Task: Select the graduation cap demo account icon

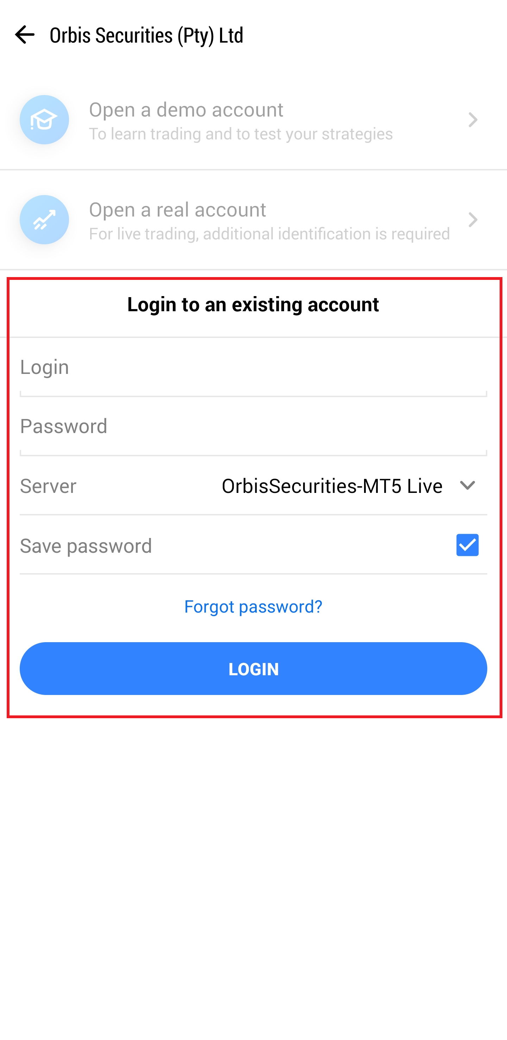Action: pyautogui.click(x=44, y=119)
